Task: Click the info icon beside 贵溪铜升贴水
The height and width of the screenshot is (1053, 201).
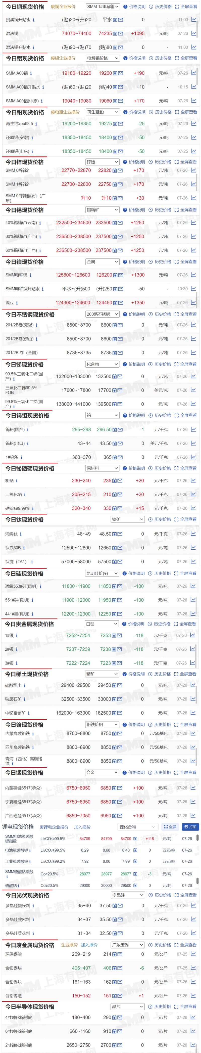Action: point(33,20)
